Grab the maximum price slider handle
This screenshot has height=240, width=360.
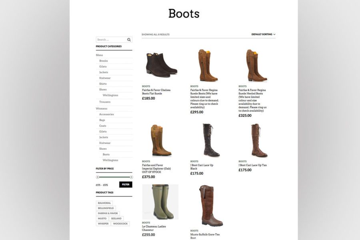pyautogui.click(x=131, y=177)
